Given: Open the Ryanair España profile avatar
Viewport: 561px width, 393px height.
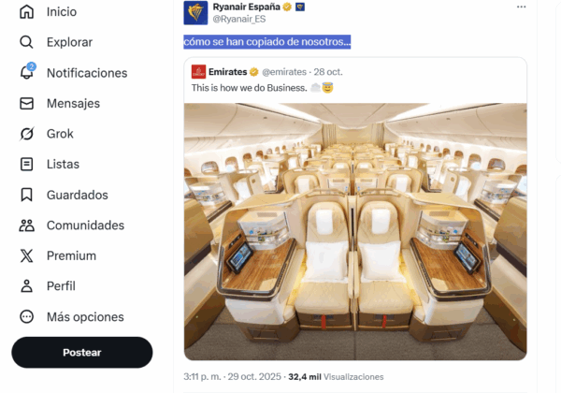Looking at the screenshot, I should (x=195, y=13).
